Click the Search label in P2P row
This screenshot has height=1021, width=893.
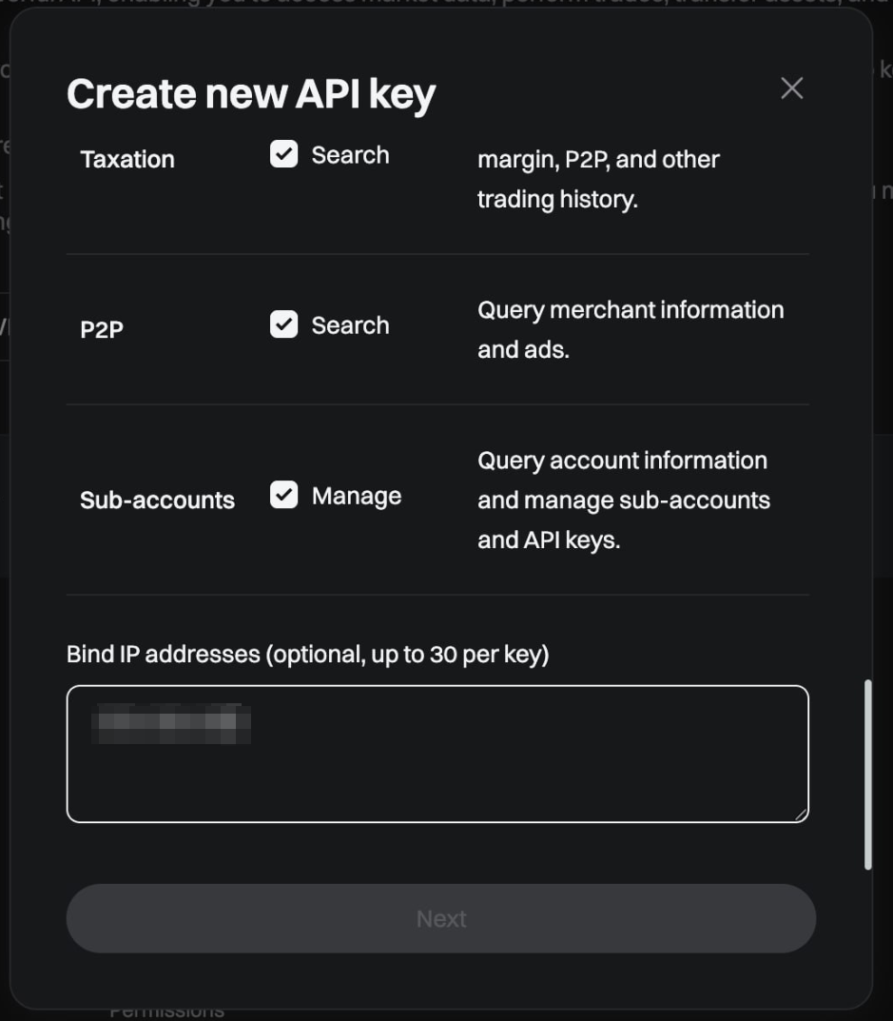point(350,324)
